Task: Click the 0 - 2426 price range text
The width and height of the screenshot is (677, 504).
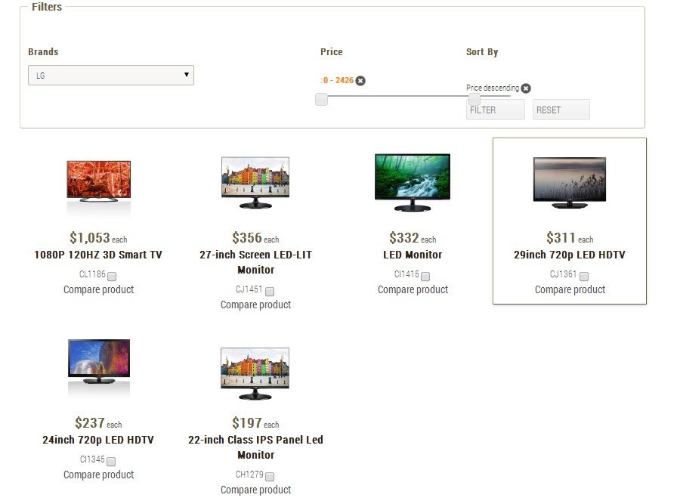Action: point(338,80)
